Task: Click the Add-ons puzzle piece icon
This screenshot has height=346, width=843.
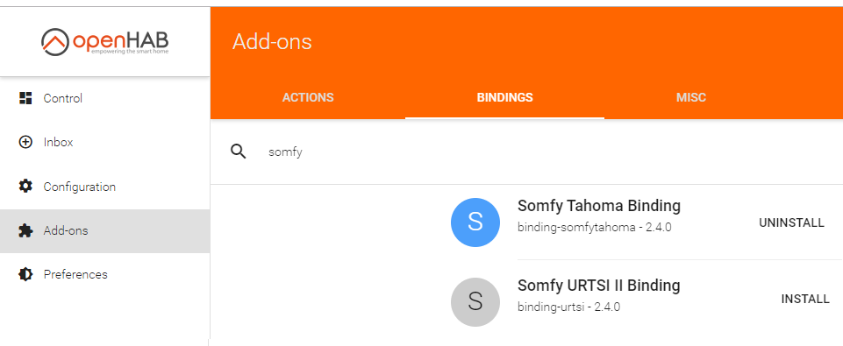Action: click(25, 230)
